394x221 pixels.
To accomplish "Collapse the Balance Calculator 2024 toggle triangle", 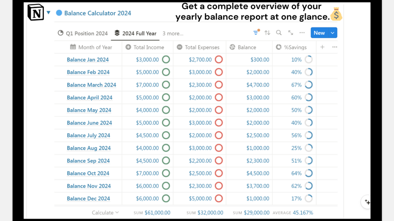I will pyautogui.click(x=49, y=13).
